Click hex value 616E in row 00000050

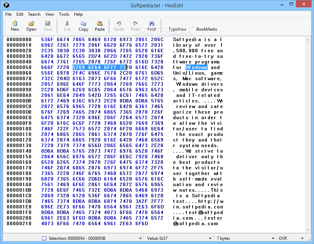[142, 67]
